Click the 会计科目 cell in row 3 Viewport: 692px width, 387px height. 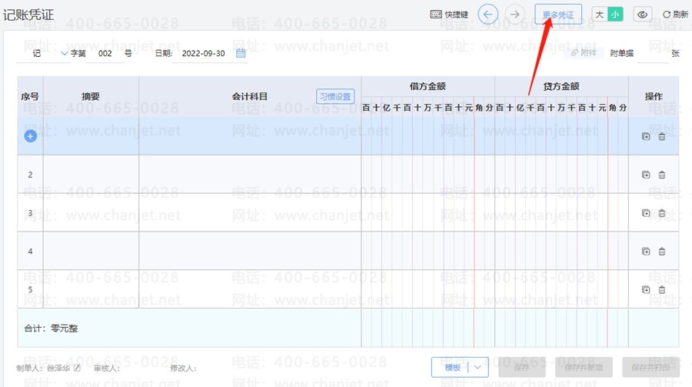pyautogui.click(x=250, y=212)
